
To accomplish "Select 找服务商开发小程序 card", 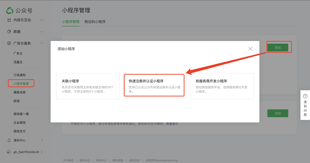I will coord(222,86).
